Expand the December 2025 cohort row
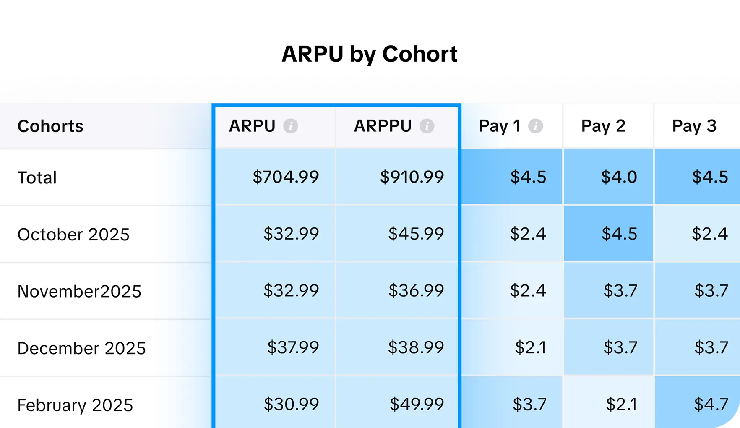Image resolution: width=740 pixels, height=428 pixels. (x=82, y=347)
